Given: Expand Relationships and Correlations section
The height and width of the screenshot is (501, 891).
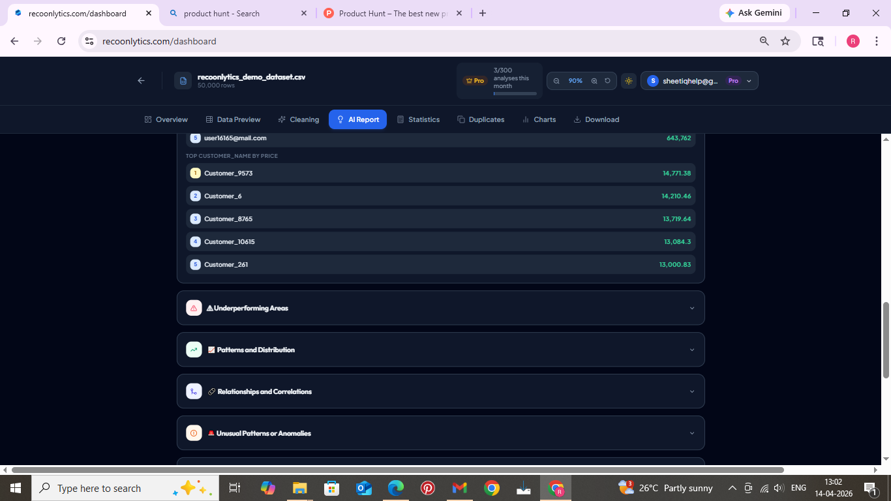Looking at the screenshot, I should (x=441, y=391).
